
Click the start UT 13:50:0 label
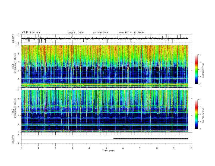[131, 33]
